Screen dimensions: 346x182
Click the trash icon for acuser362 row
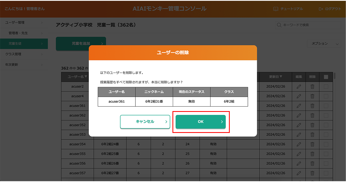click(312, 115)
